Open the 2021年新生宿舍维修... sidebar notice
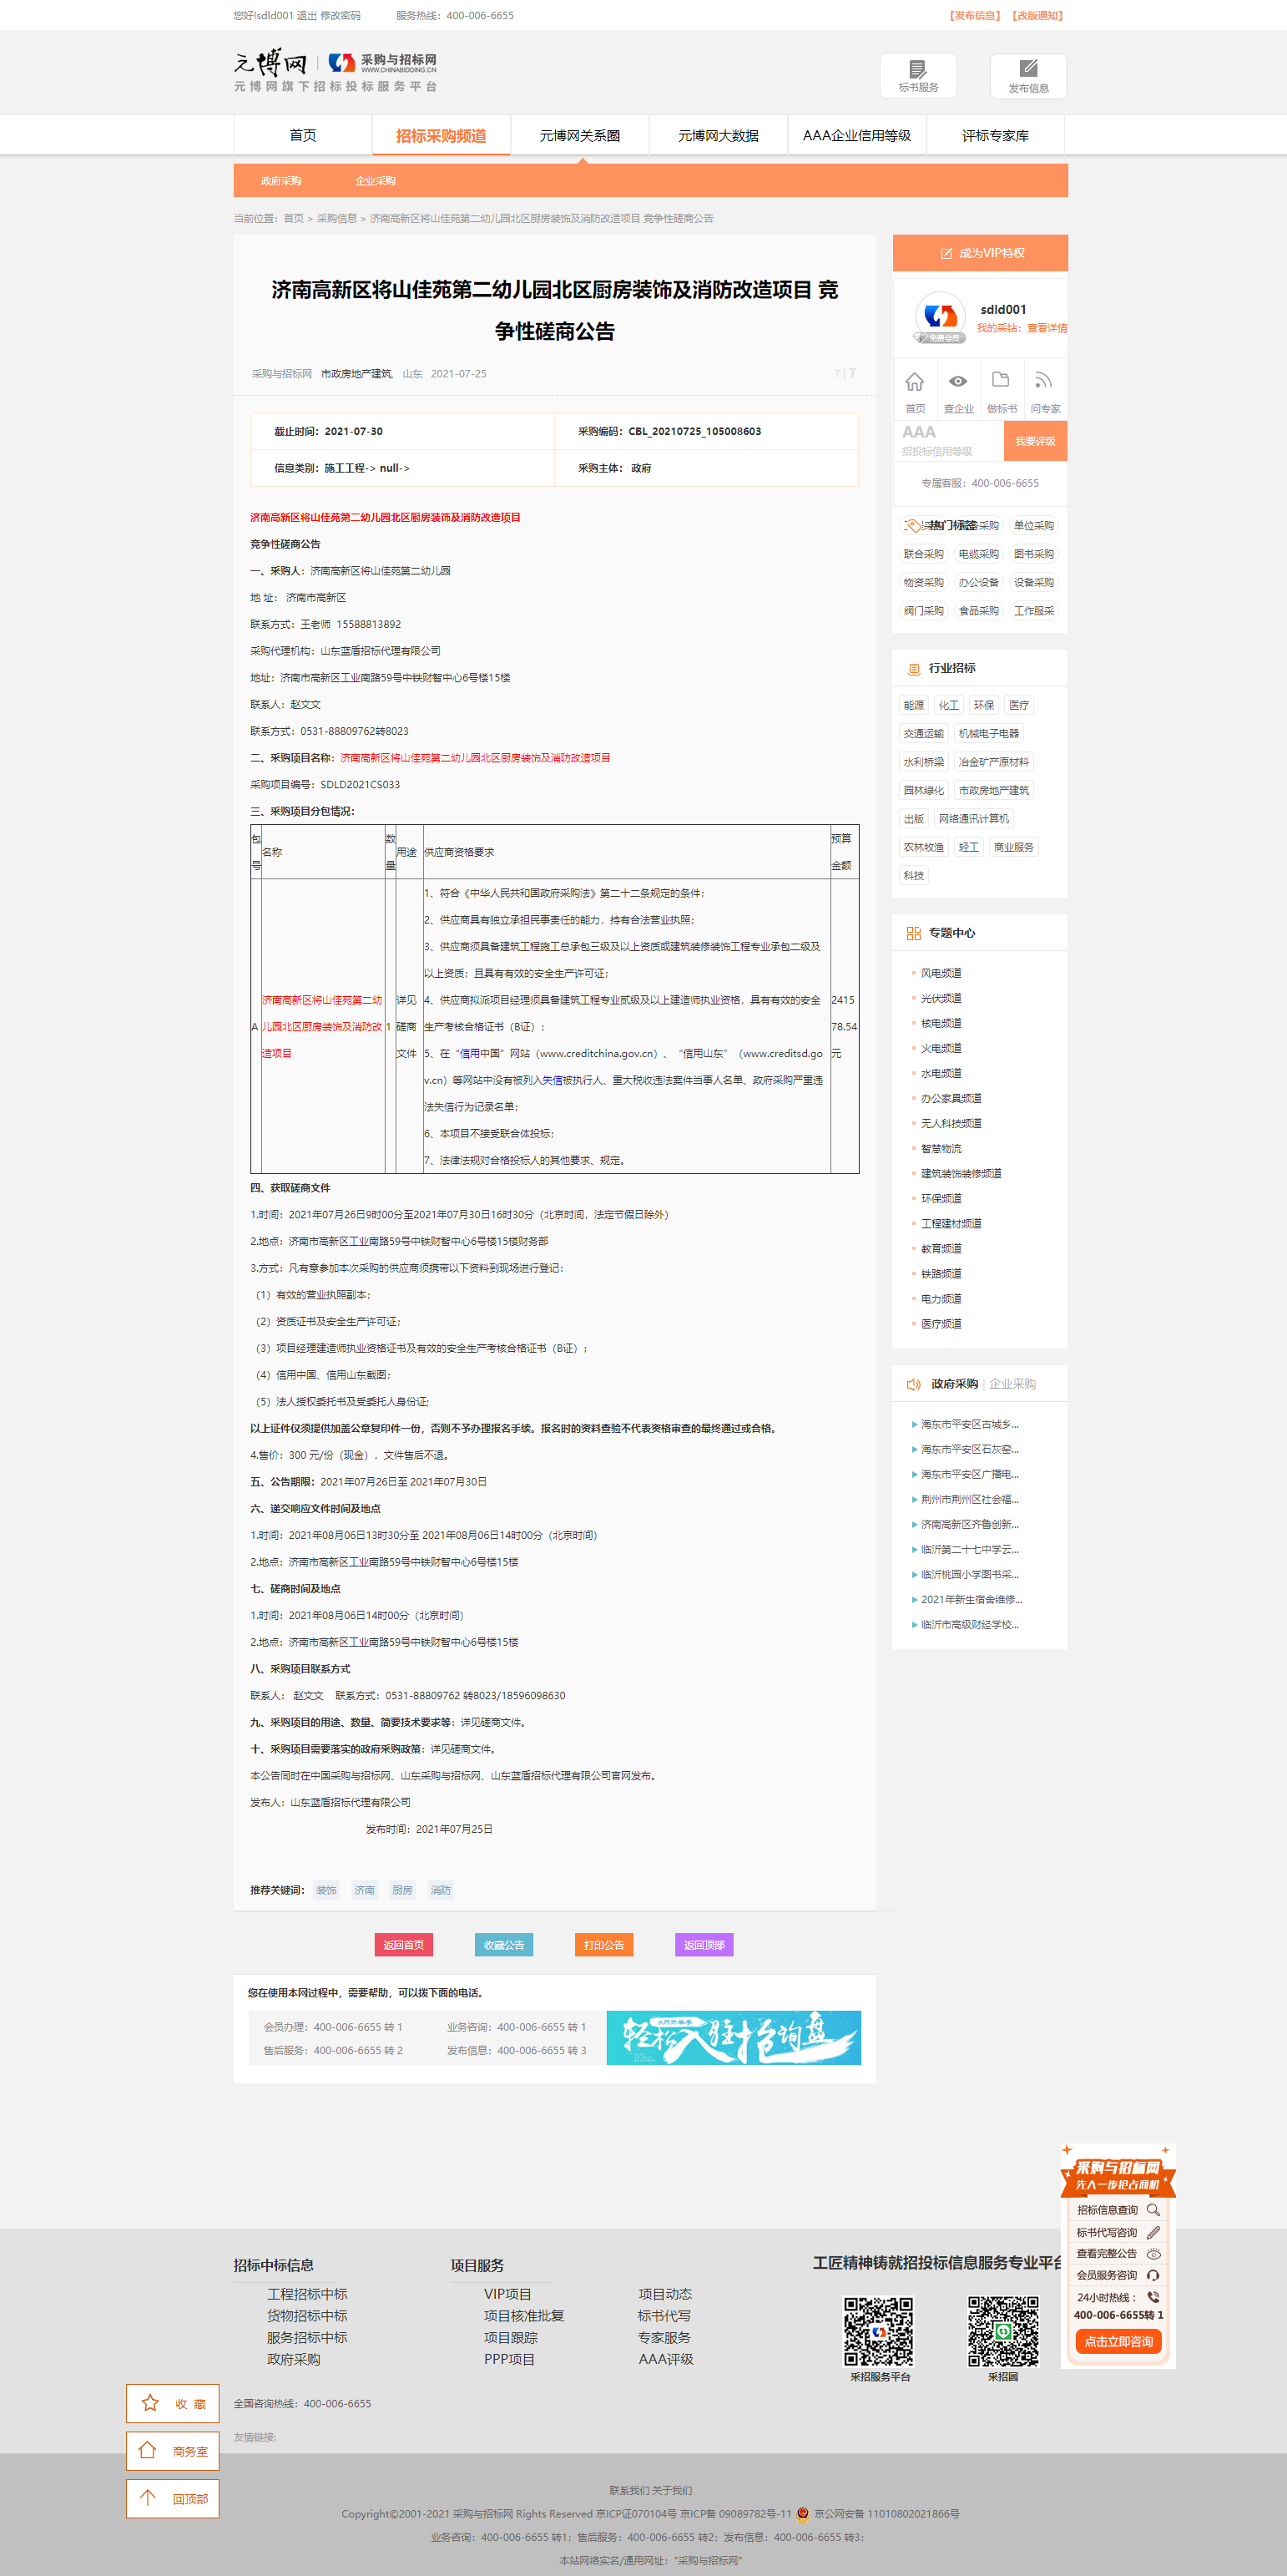Viewport: 1287px width, 2576px height. click(972, 1600)
